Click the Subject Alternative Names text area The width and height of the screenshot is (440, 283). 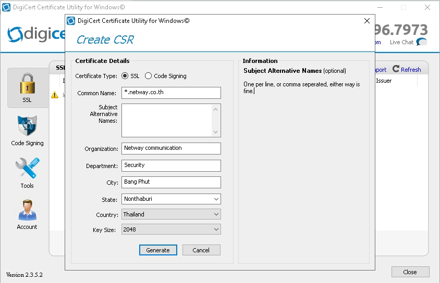tap(166, 120)
